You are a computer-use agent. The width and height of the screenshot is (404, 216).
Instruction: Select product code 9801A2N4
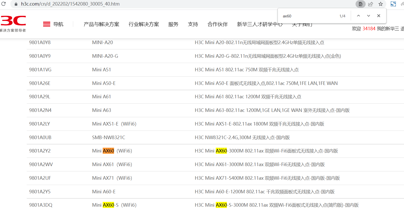(x=40, y=110)
